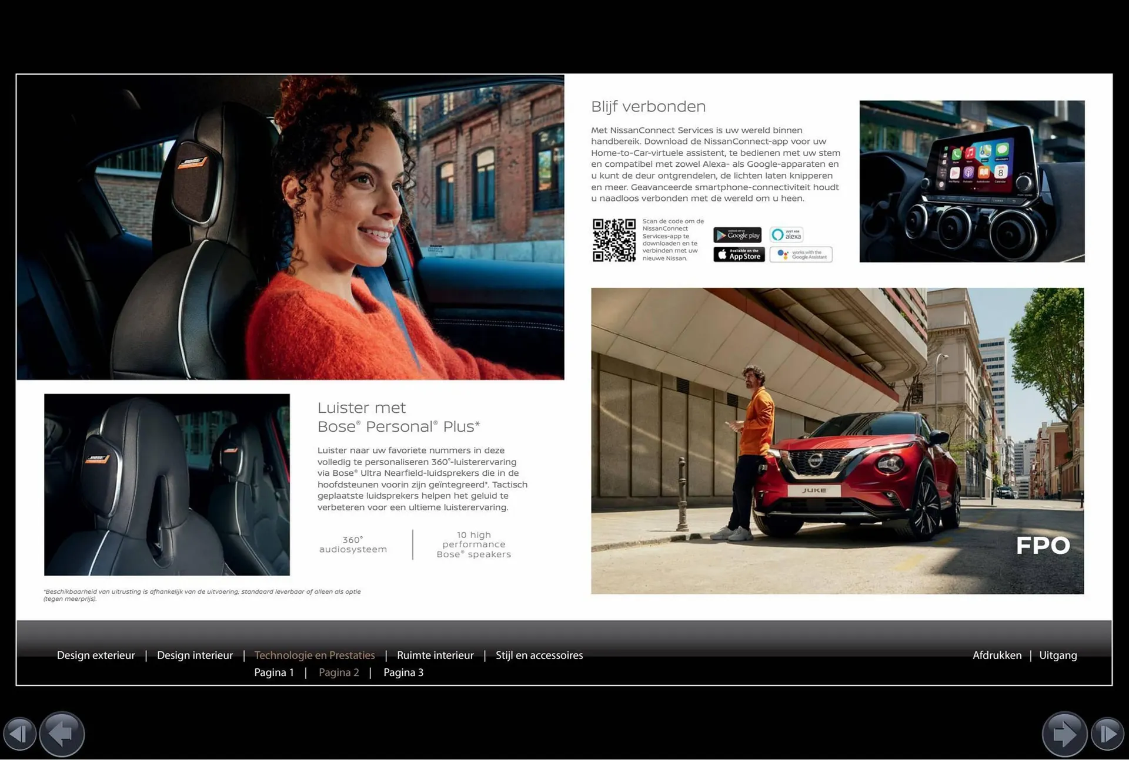Open the Ruimte interieur section
Image resolution: width=1129 pixels, height=760 pixels.
(x=435, y=655)
